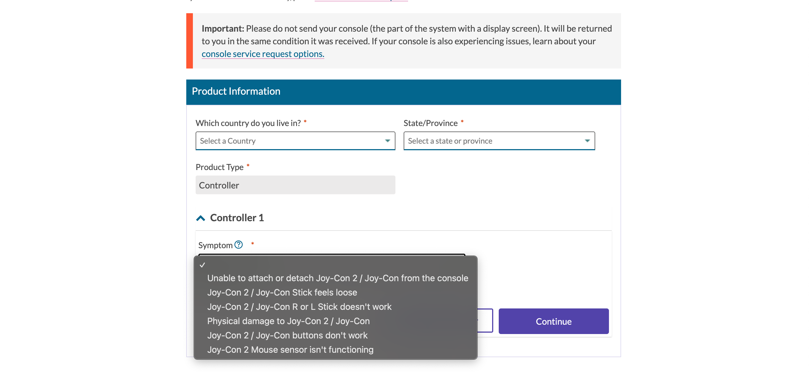
Task: Click the Controller 1 section heading
Action: click(x=237, y=218)
